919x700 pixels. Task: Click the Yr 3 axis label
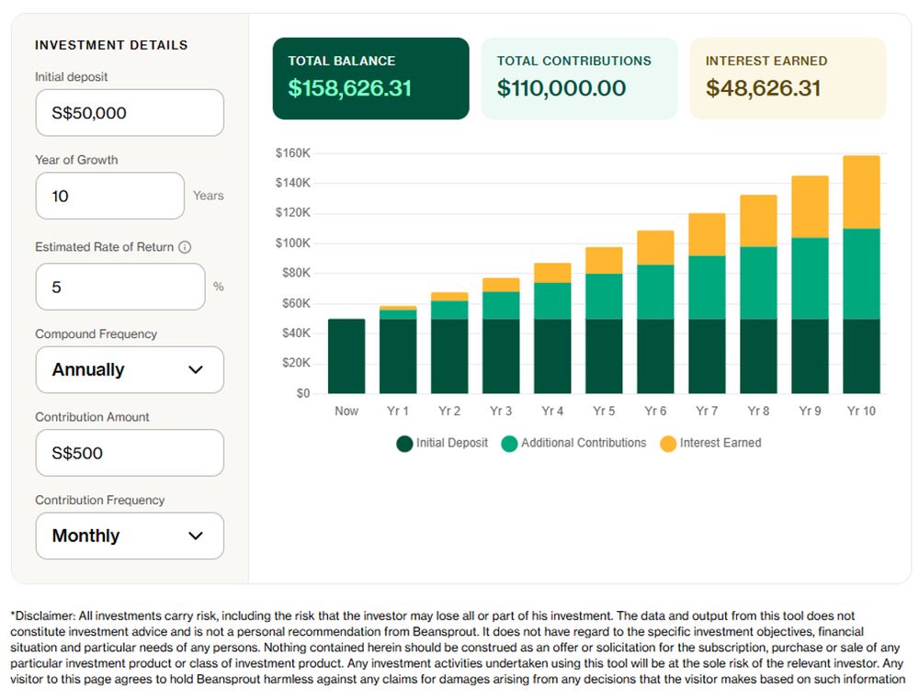[x=501, y=412]
